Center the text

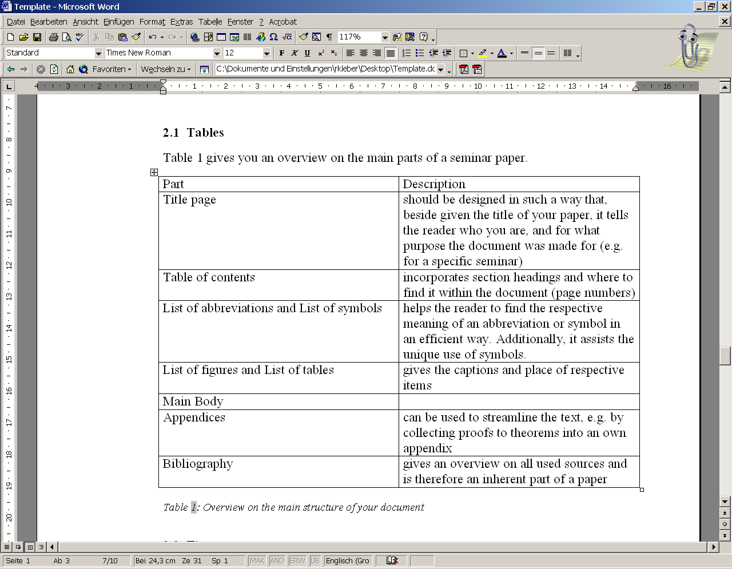click(364, 53)
